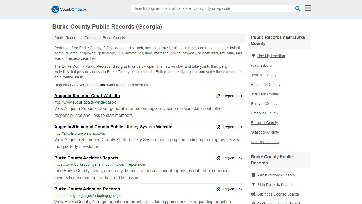Open Richmond County link
This screenshot has height=204, width=362.
click(x=266, y=84)
